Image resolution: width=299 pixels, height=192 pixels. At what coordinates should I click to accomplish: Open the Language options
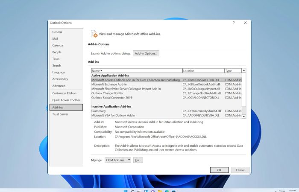click(x=66, y=72)
